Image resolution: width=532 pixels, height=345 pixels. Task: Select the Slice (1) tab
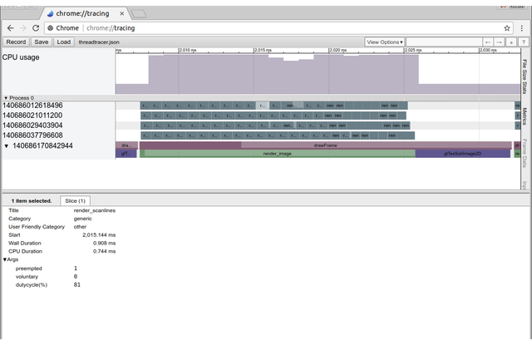[75, 201]
